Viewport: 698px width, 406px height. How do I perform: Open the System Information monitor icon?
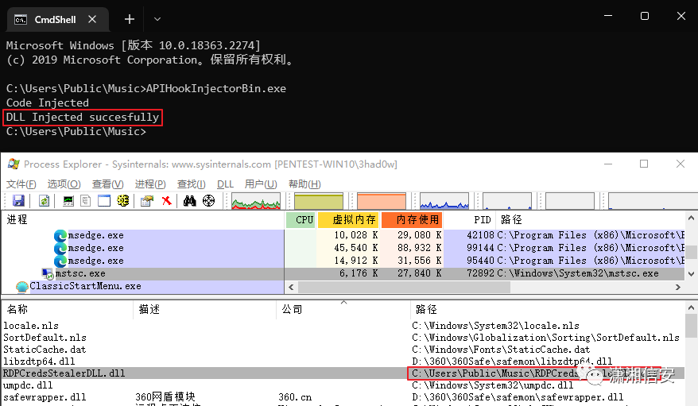pyautogui.click(x=68, y=200)
